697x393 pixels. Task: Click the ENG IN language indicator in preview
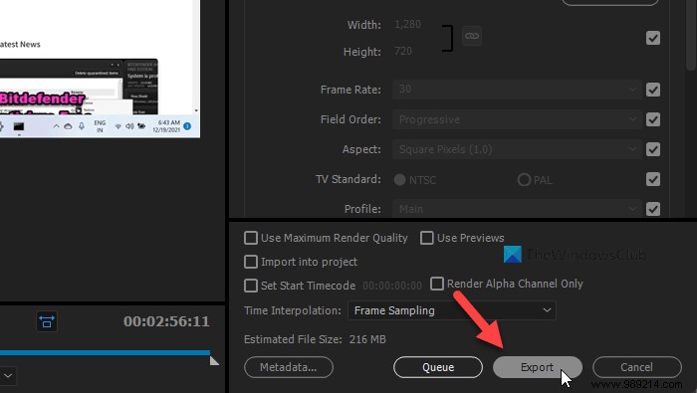coord(100,126)
